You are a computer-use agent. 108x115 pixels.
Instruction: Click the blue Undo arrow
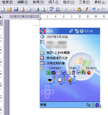[94, 9]
